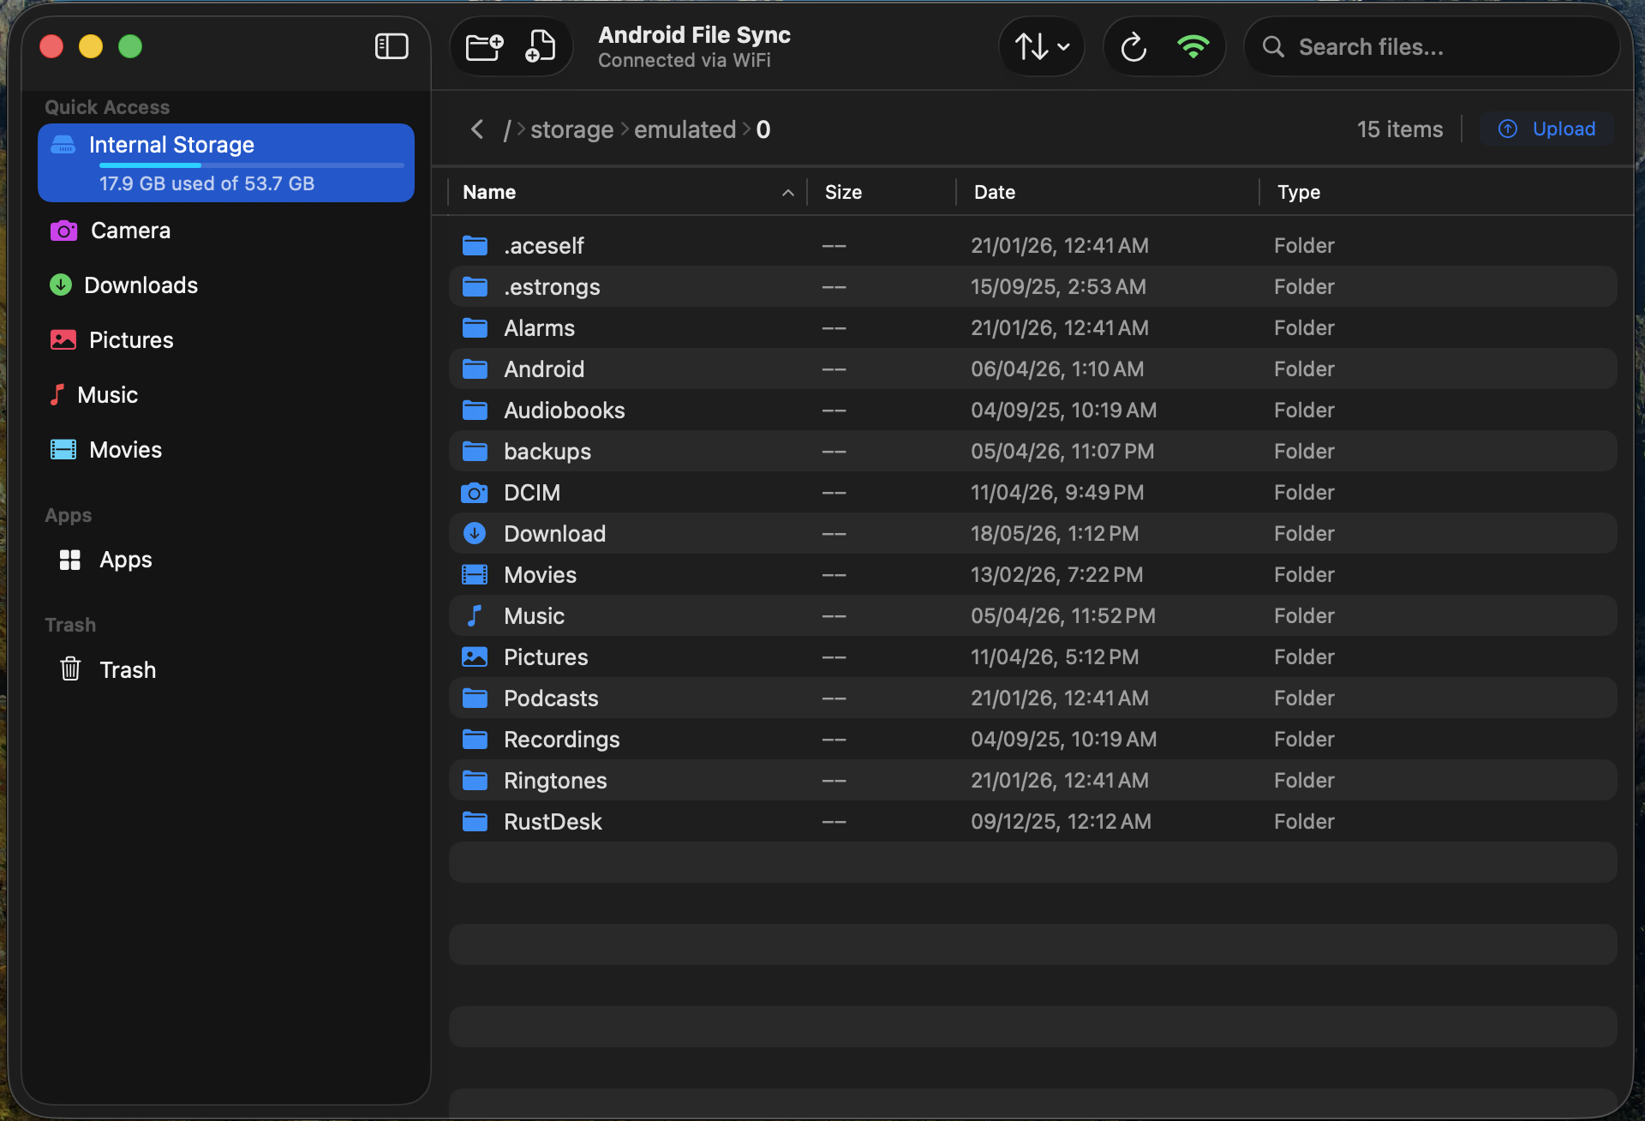Image resolution: width=1645 pixels, height=1121 pixels.
Task: Click the Upload button
Action: tap(1546, 129)
